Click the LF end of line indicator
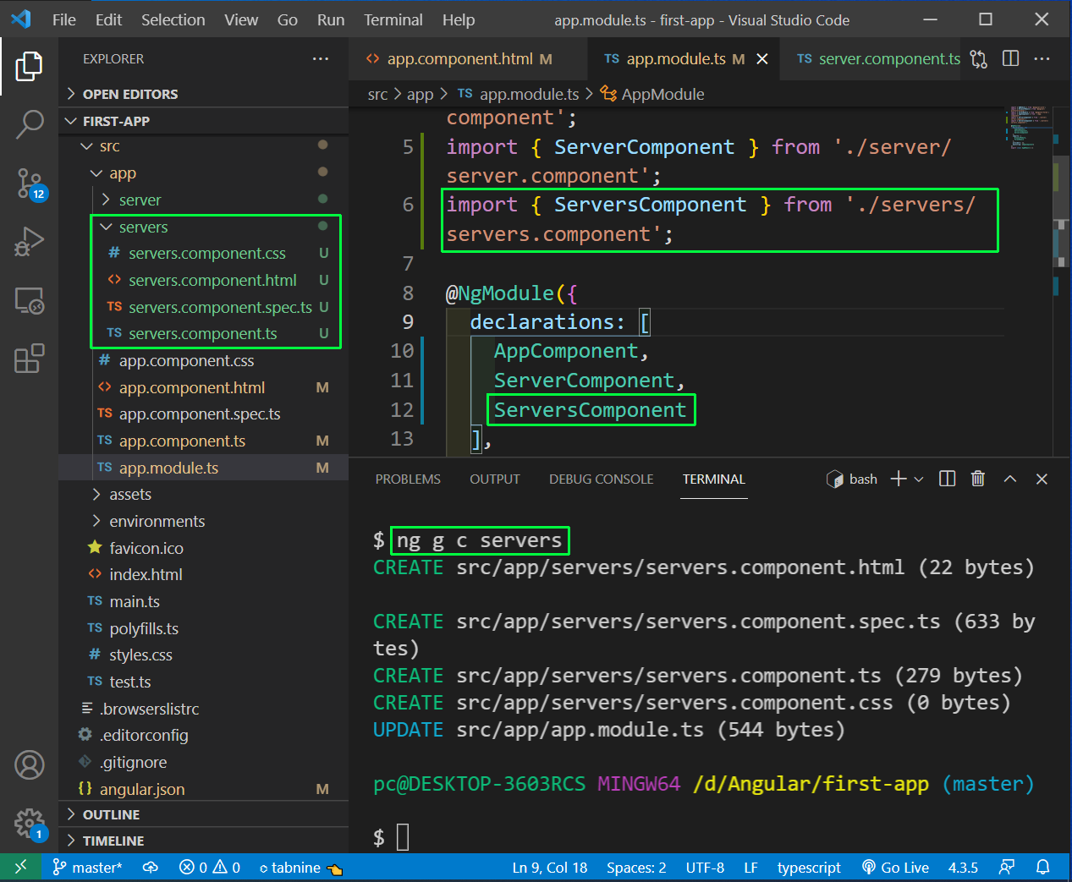Screen dimensions: 1072x882 coord(750,867)
